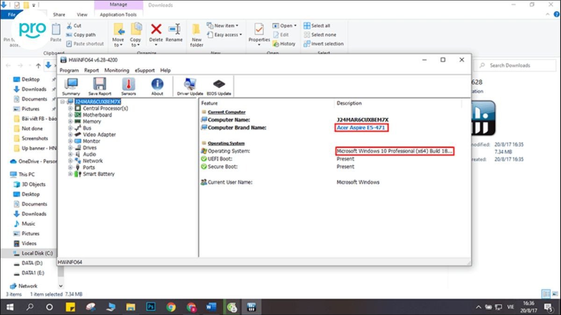This screenshot has width=561, height=315.
Task: Open the eSupport menu
Action: (144, 70)
